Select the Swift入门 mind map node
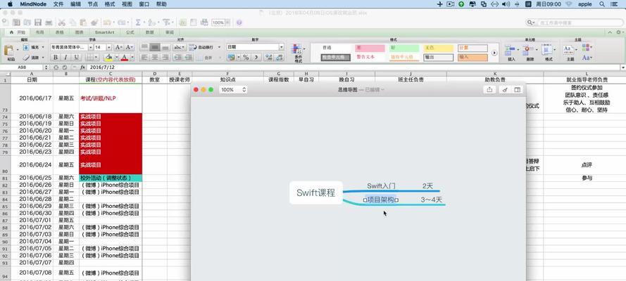Viewport: 626px width, 281px height. coord(381,186)
